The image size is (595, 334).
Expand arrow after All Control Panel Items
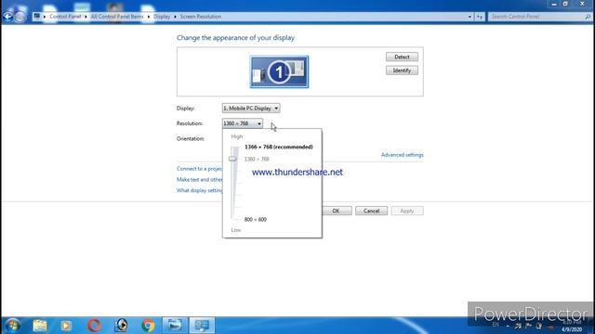[149, 17]
